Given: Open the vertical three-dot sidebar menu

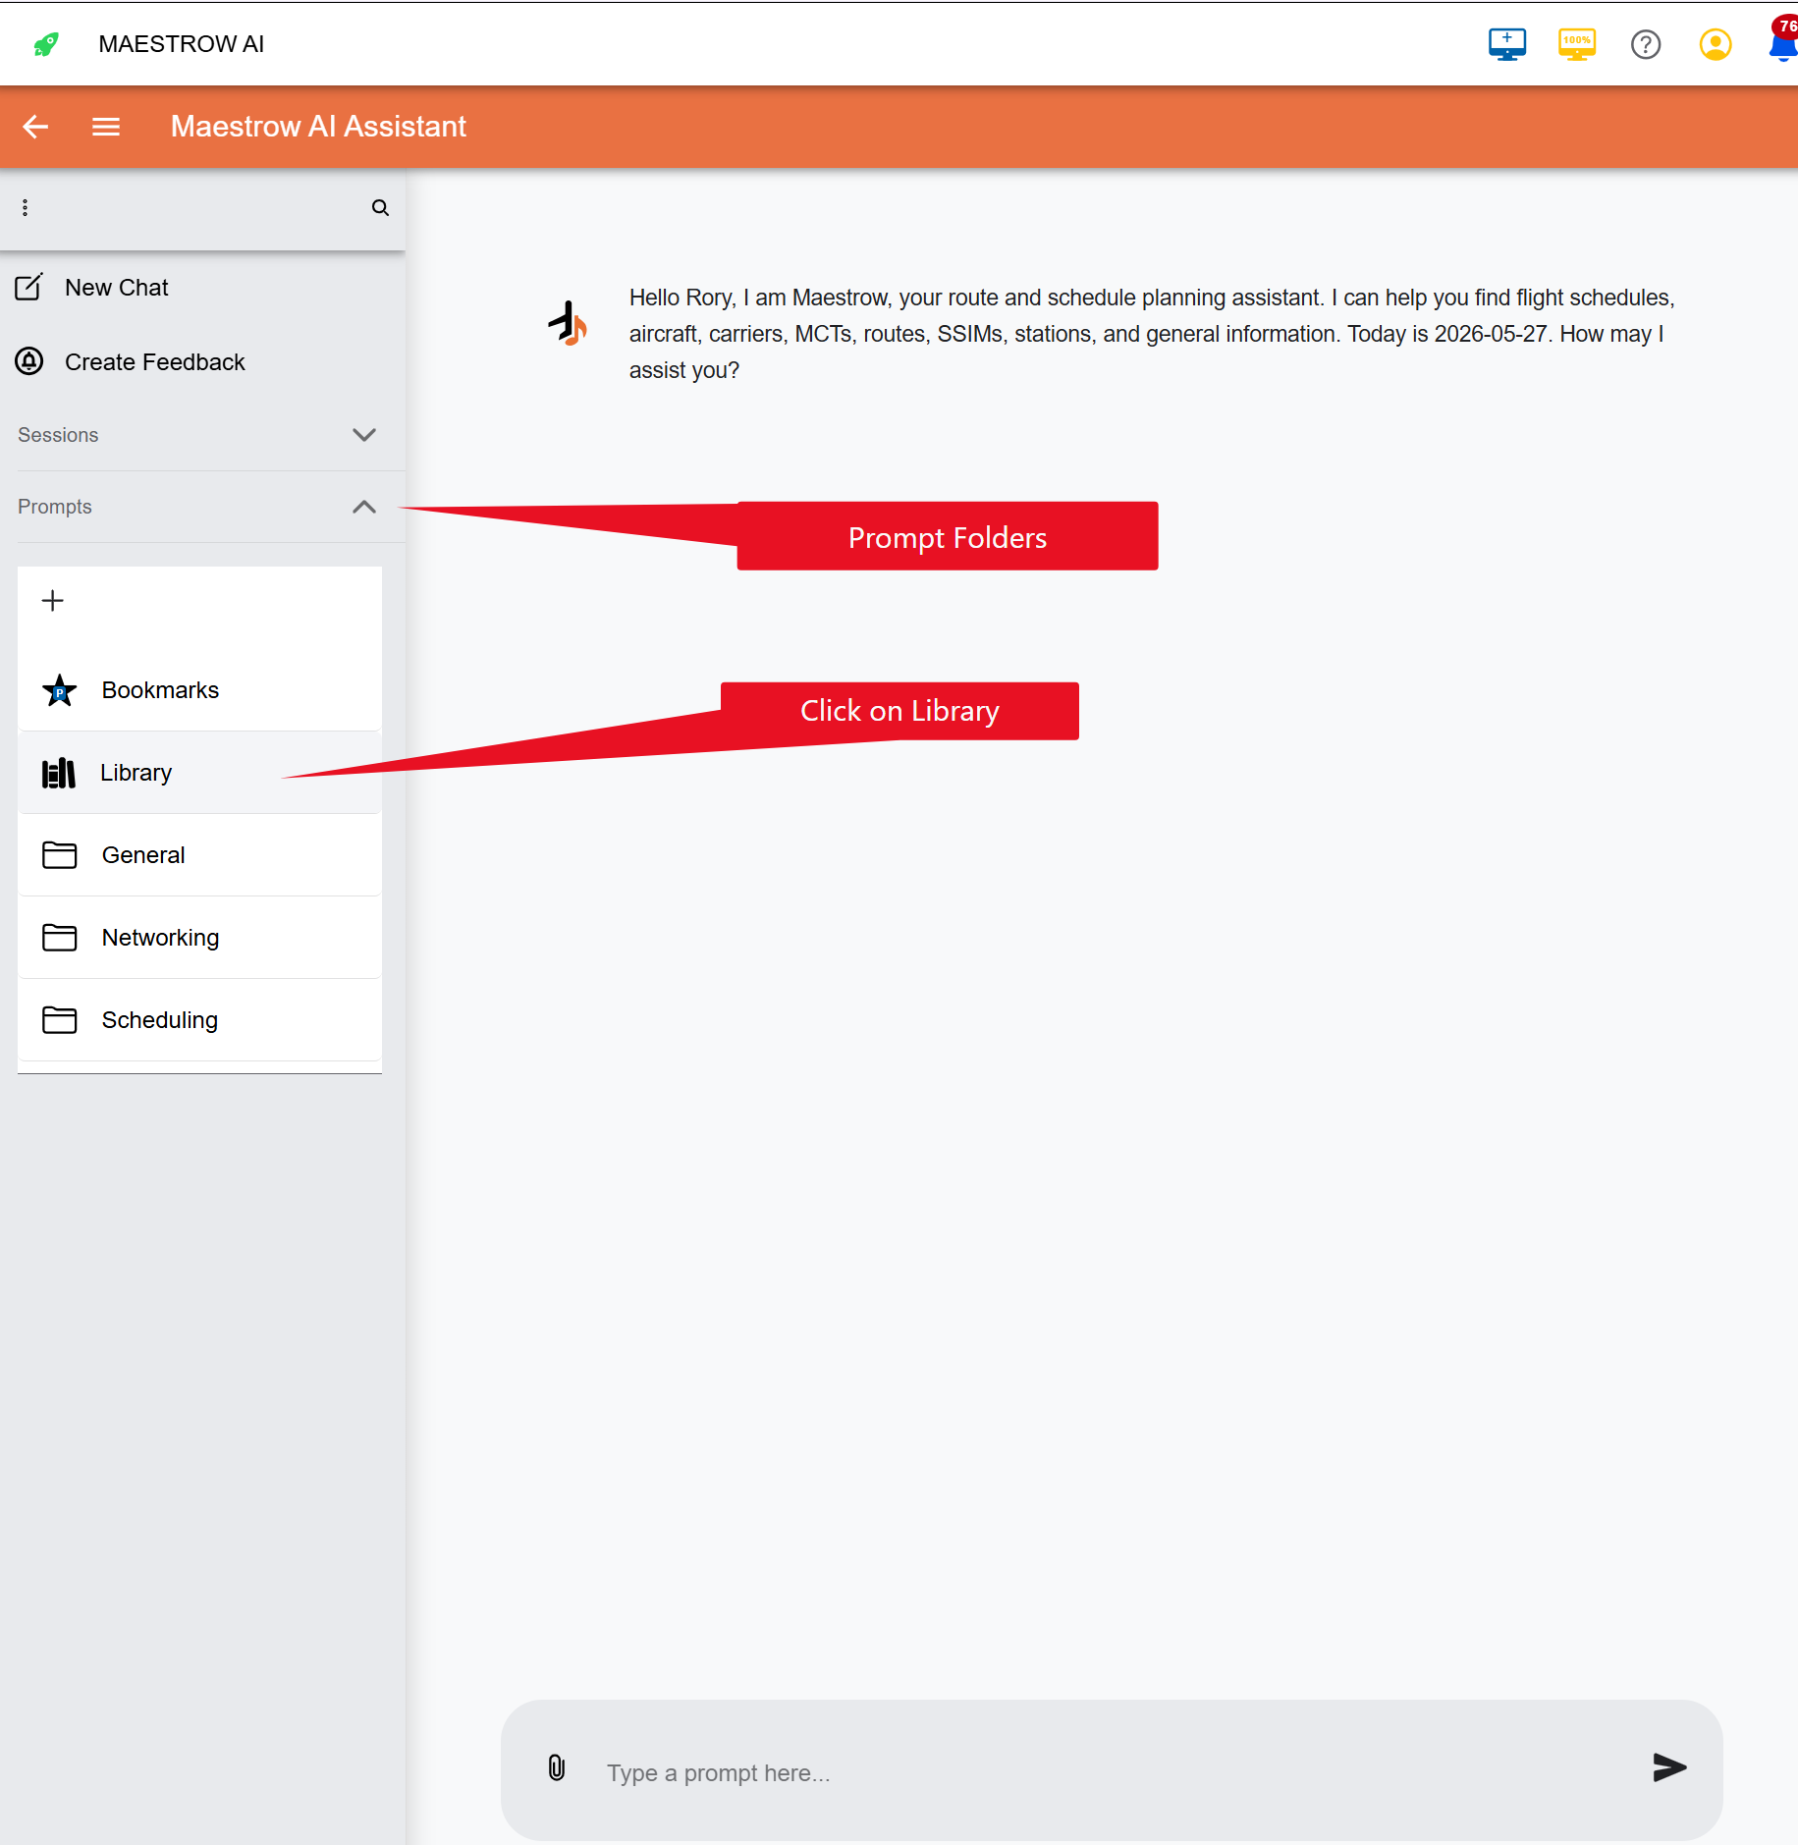Looking at the screenshot, I should point(25,207).
